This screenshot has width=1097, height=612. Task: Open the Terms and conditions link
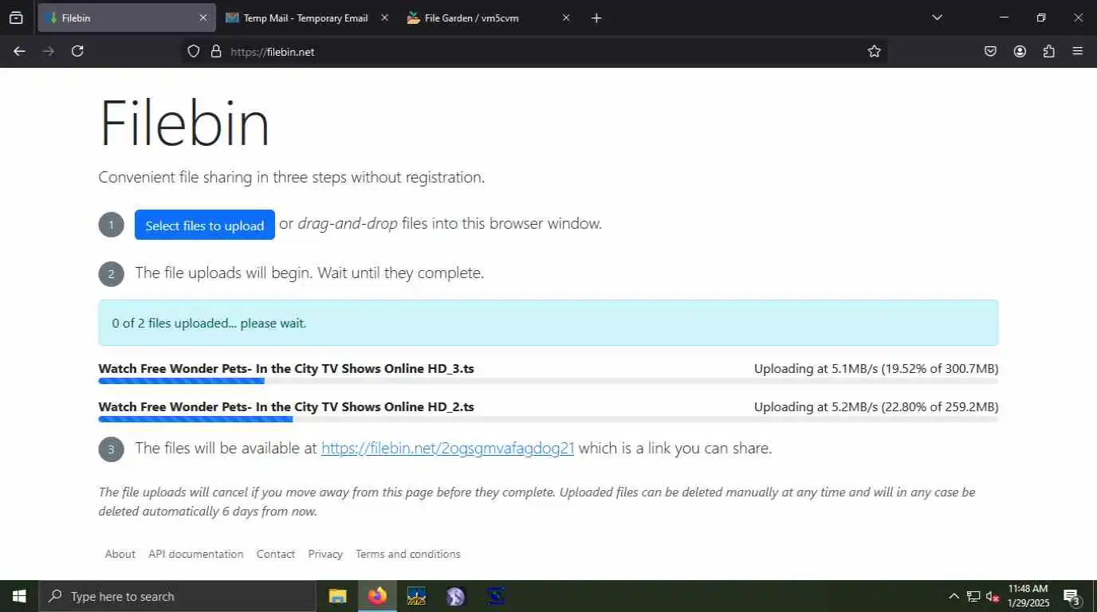(408, 554)
